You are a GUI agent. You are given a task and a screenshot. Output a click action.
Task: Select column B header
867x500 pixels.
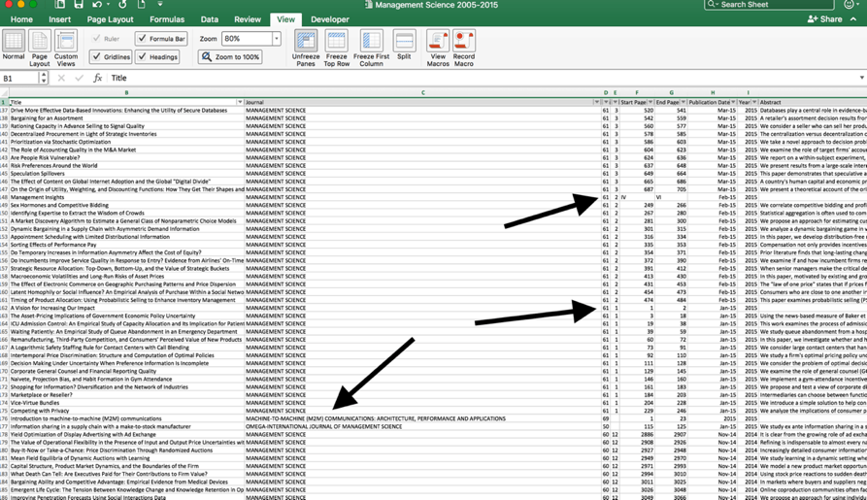[126, 93]
